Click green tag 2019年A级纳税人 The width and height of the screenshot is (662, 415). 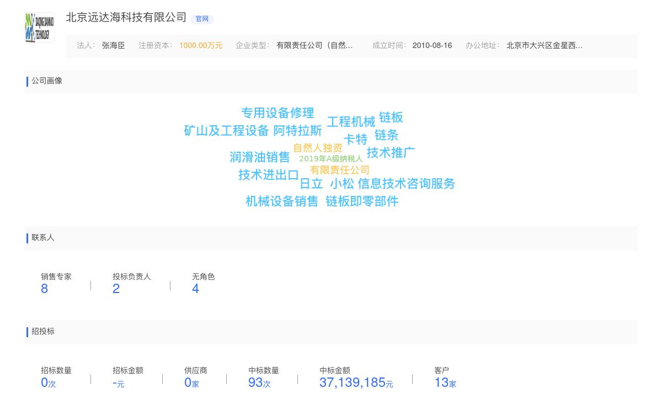[331, 159]
